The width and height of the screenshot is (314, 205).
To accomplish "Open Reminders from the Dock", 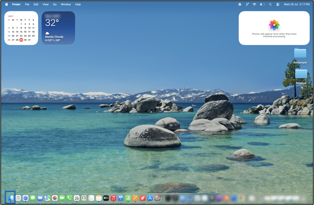I will pyautogui.click(x=91, y=198).
